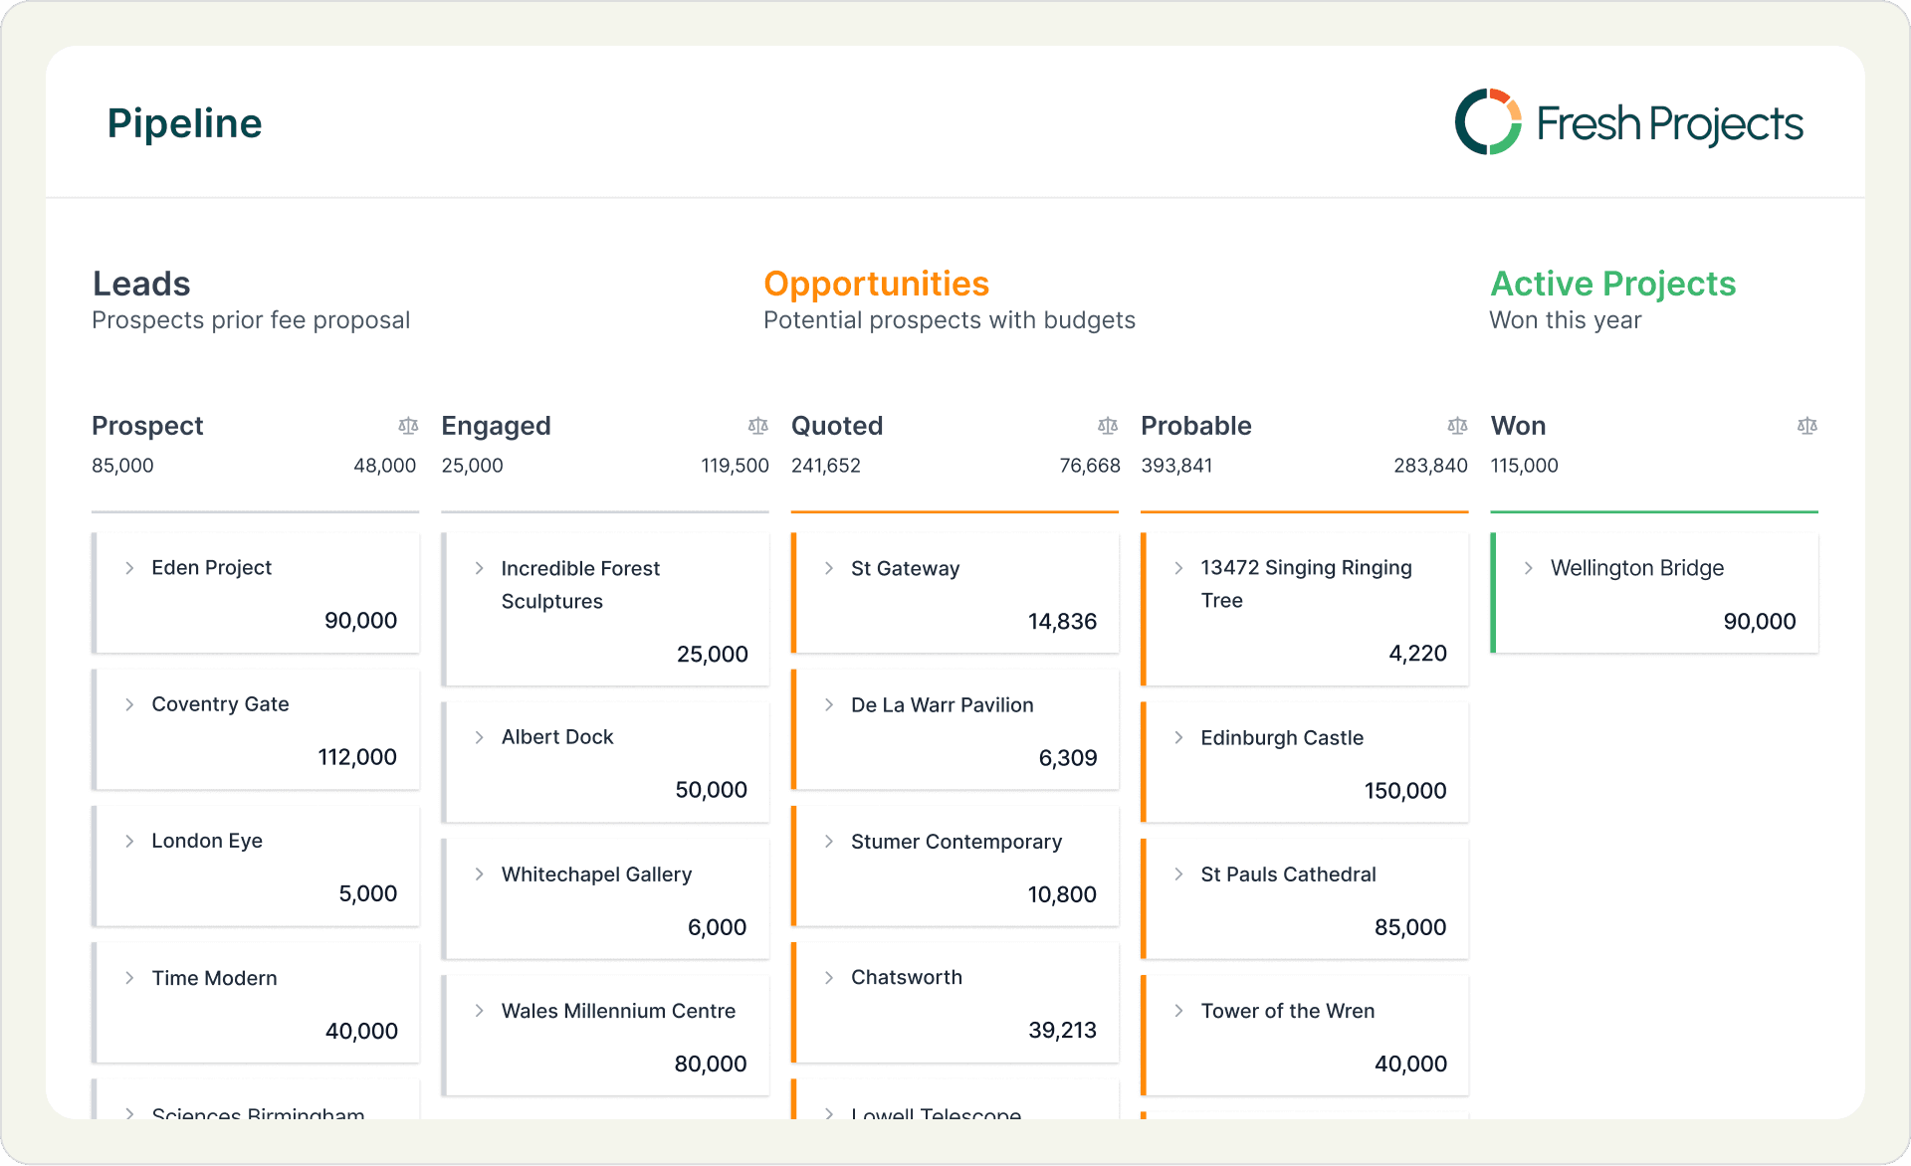Click the scales icon beside Prospect
The image size is (1911, 1166).
pos(408,426)
